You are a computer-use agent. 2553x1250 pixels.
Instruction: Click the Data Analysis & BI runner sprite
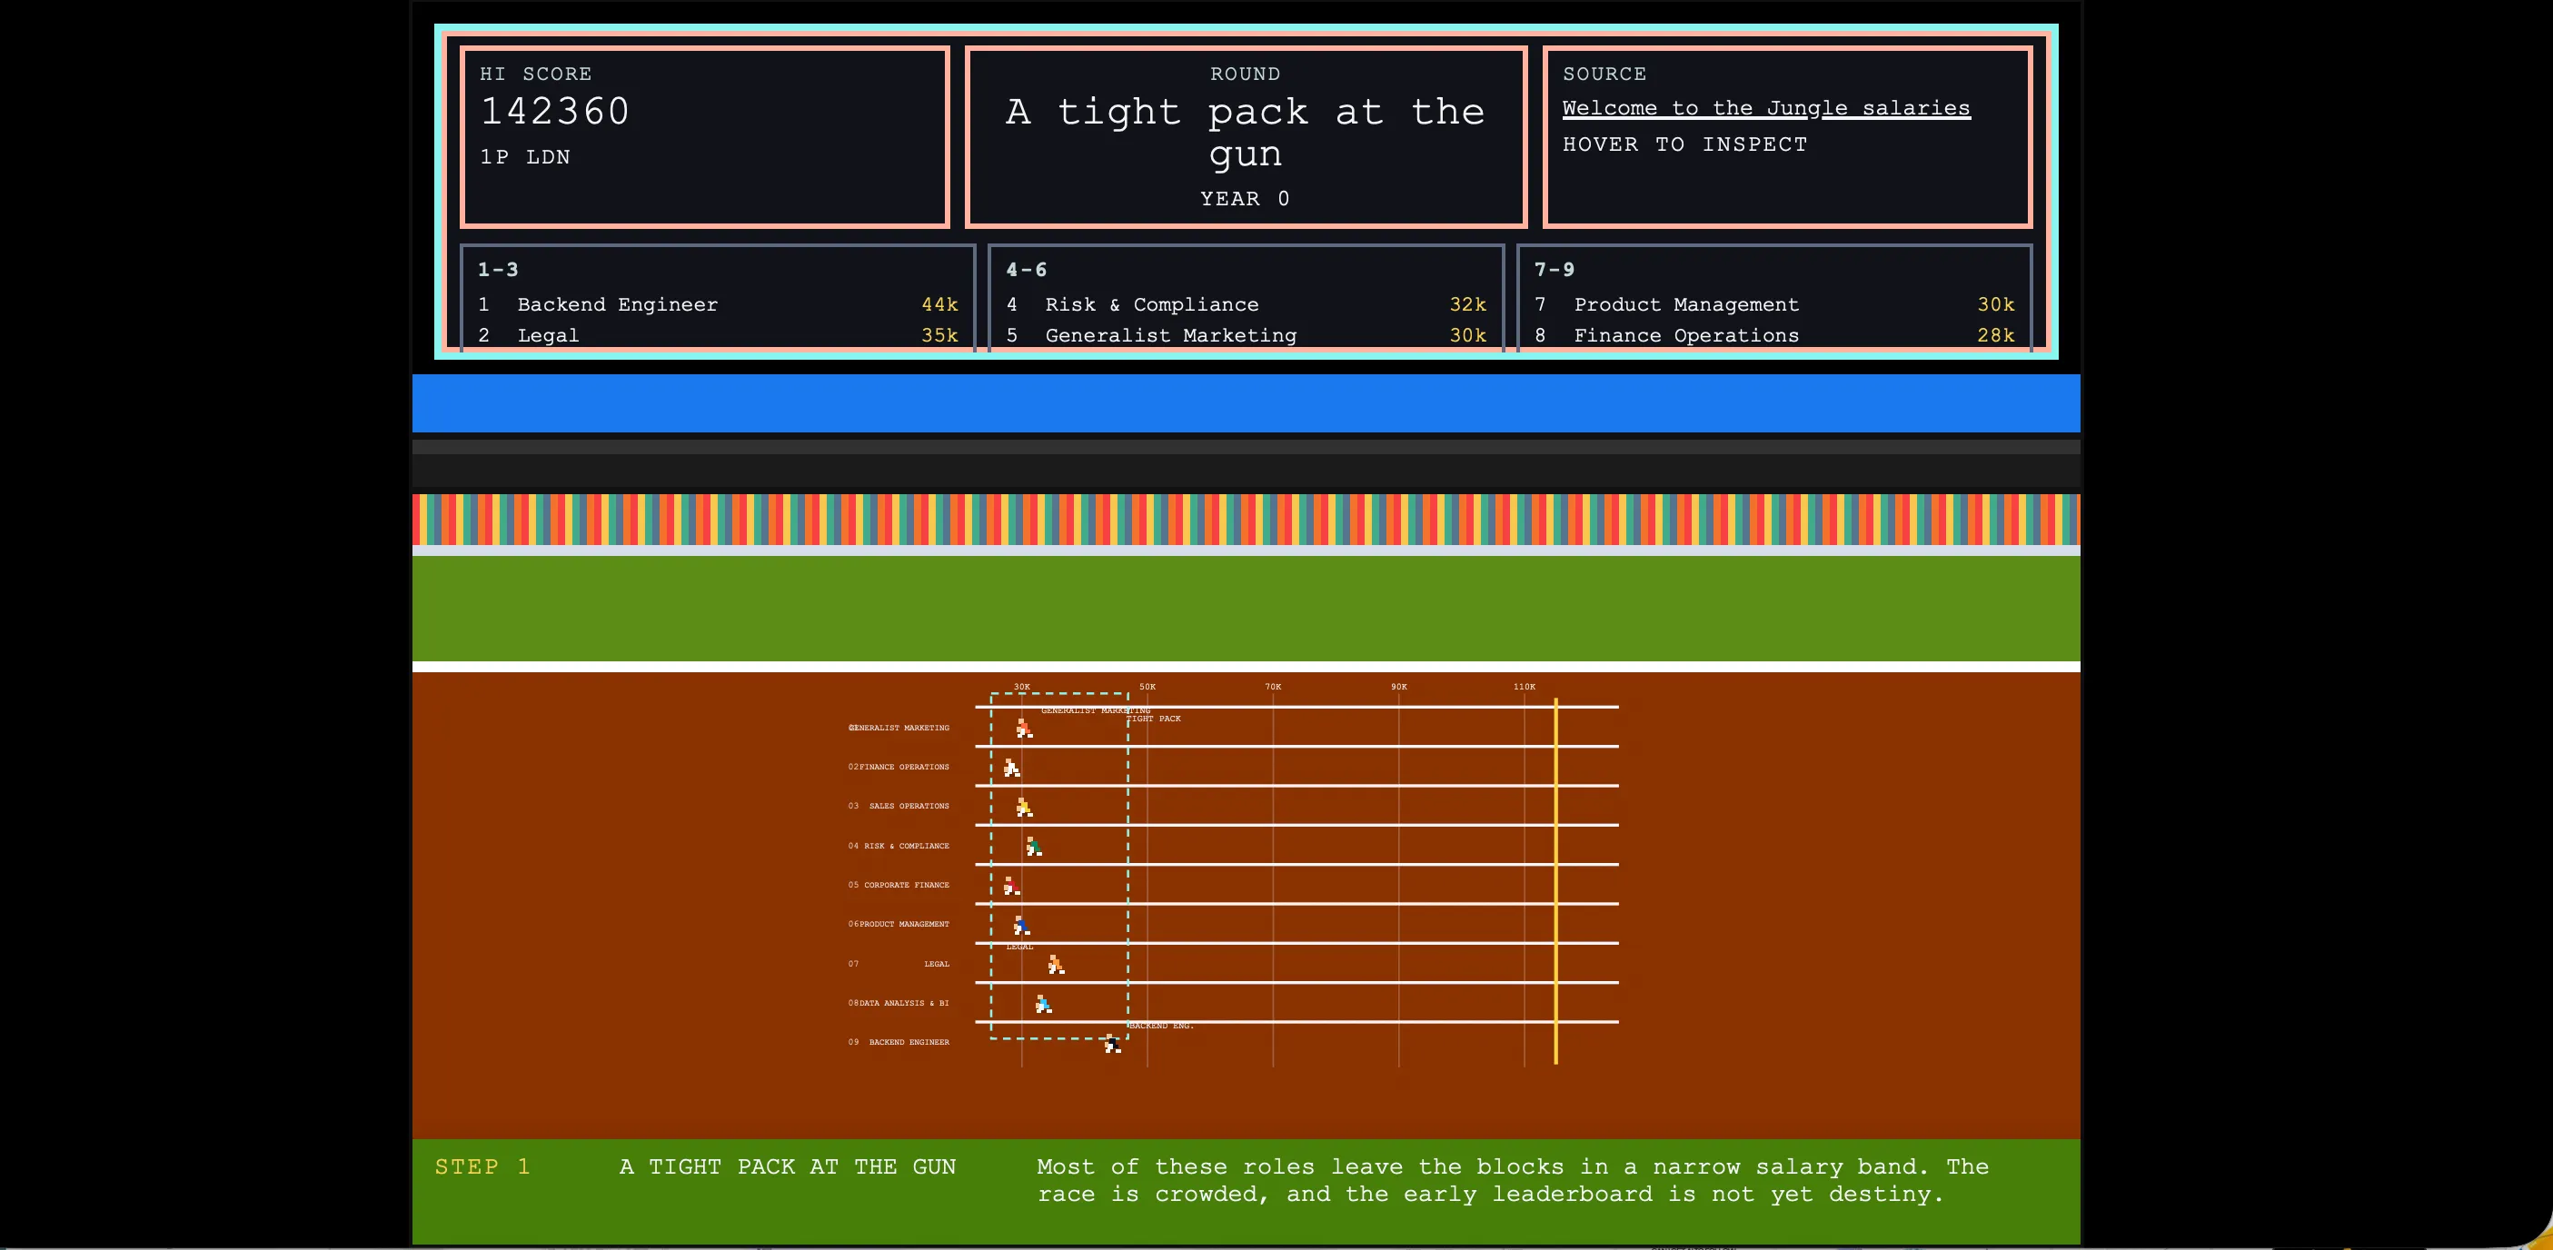1044,1004
